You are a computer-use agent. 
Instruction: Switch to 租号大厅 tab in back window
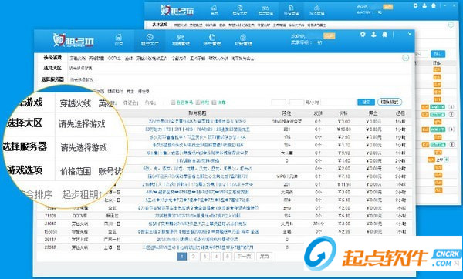click(x=240, y=10)
